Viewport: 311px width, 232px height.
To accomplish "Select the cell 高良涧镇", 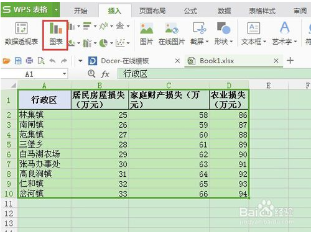I will coord(44,174).
